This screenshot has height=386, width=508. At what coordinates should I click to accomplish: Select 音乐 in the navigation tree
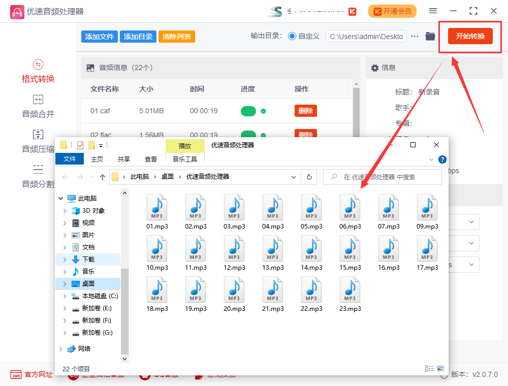click(x=88, y=271)
